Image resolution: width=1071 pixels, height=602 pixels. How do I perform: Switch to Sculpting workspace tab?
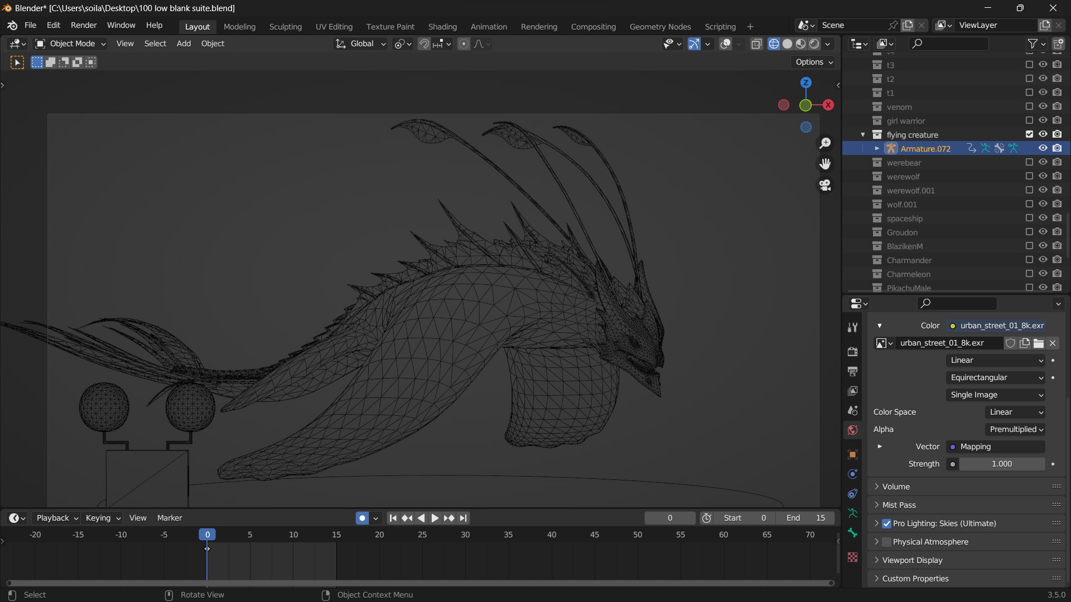click(285, 27)
